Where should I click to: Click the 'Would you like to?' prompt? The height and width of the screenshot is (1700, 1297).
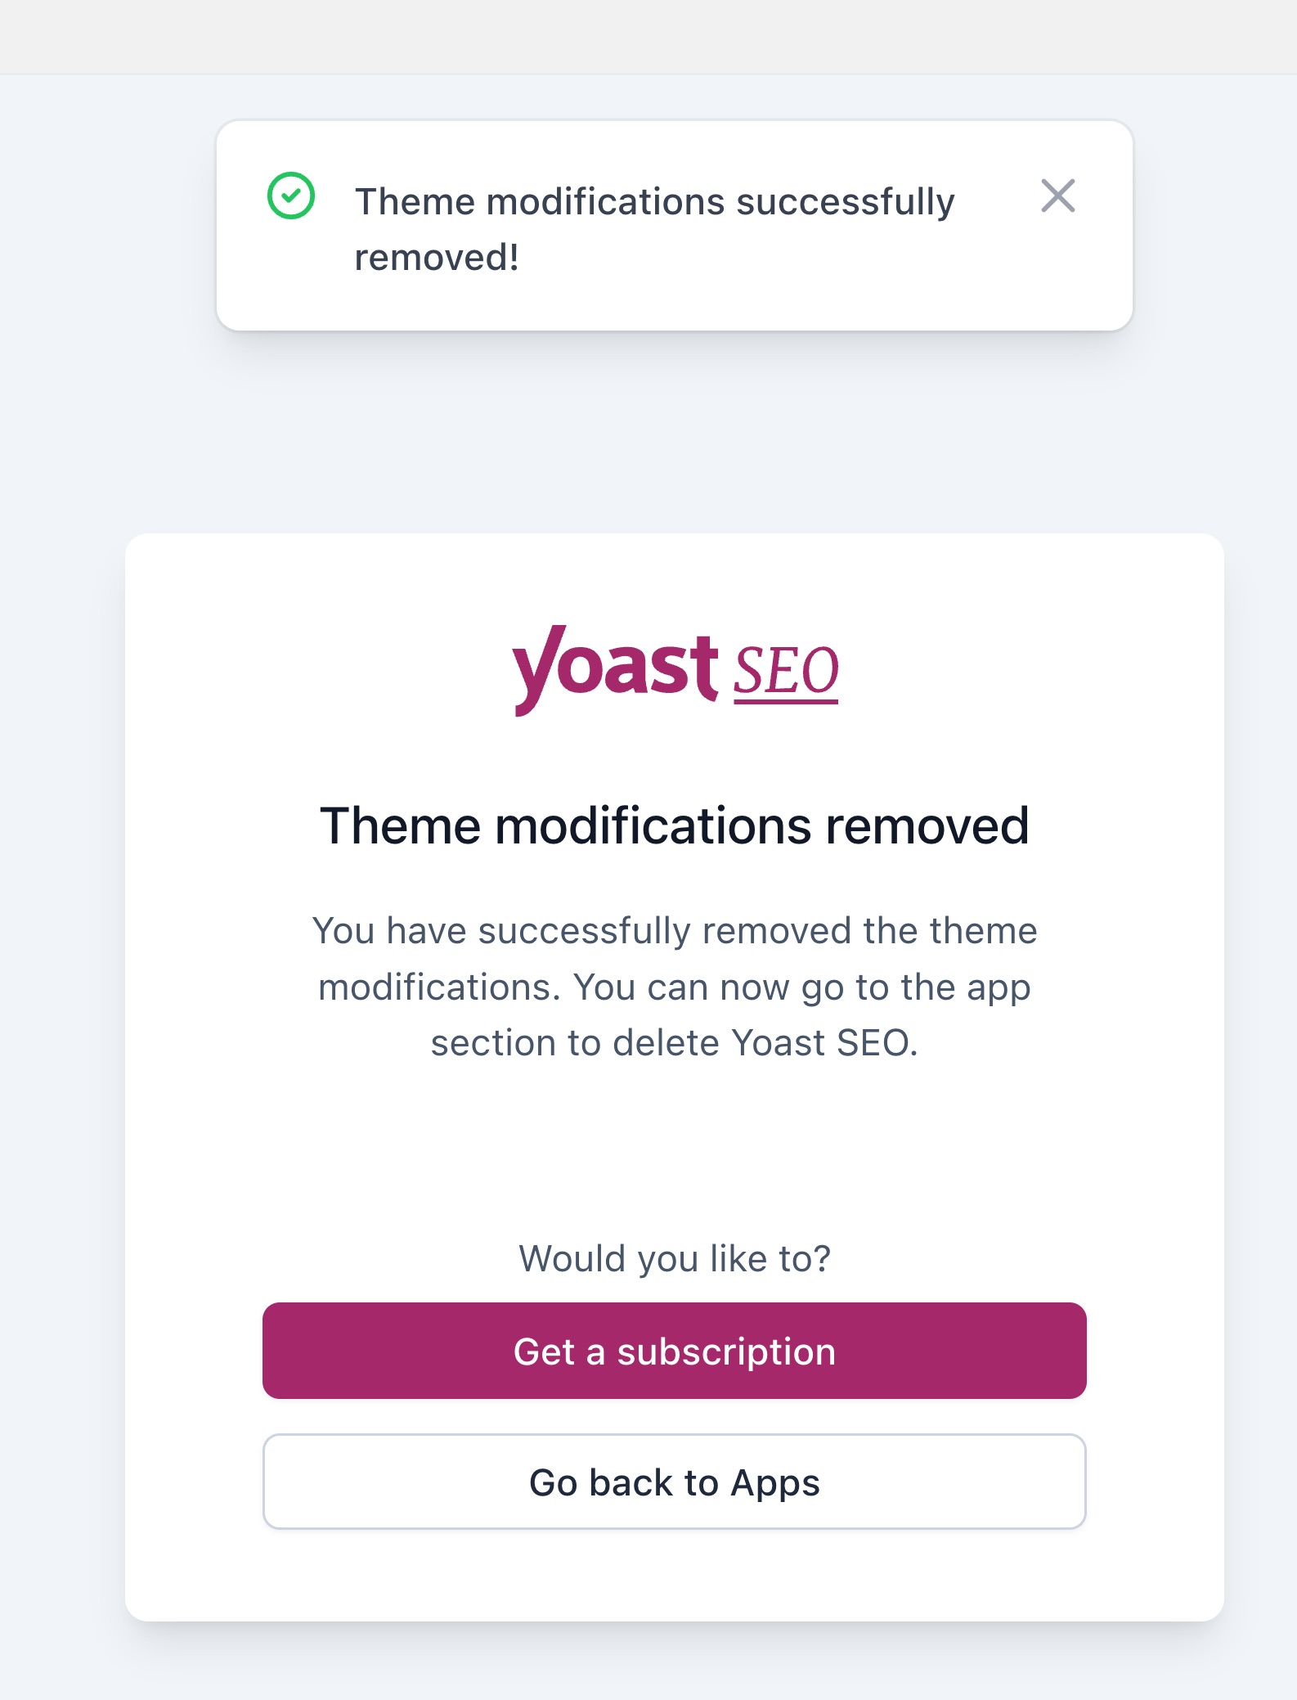[675, 1258]
